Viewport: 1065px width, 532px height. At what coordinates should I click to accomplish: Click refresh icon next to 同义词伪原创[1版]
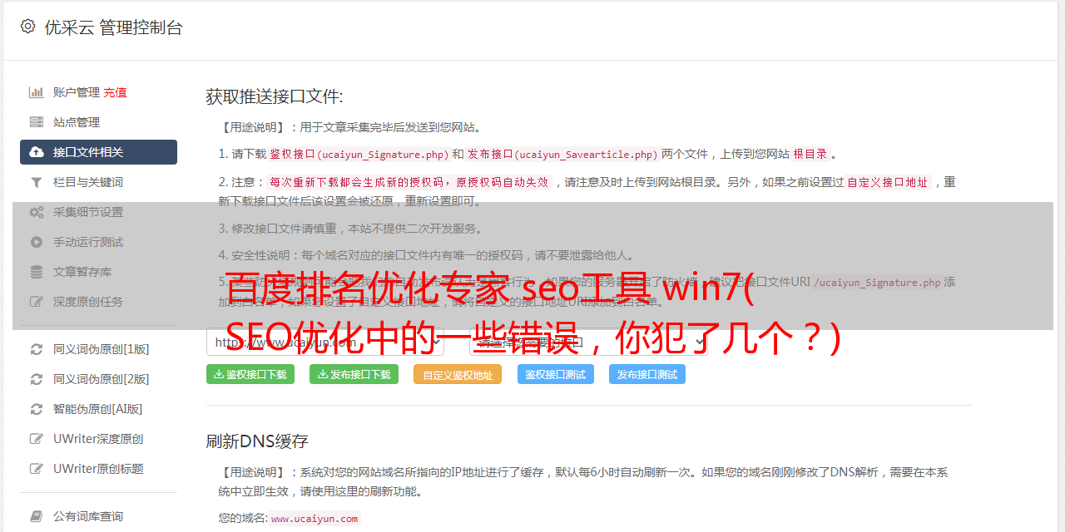(x=37, y=349)
